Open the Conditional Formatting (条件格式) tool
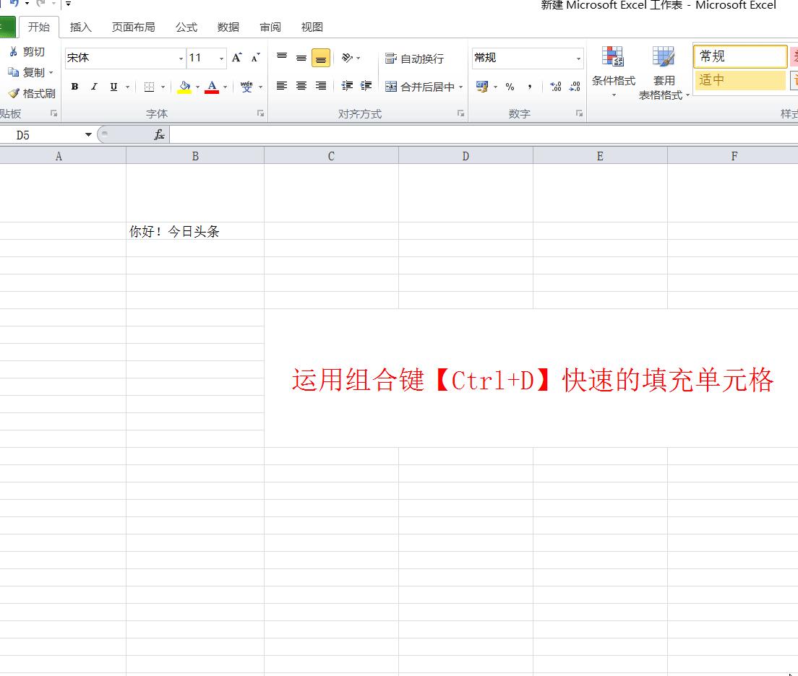 [614, 72]
